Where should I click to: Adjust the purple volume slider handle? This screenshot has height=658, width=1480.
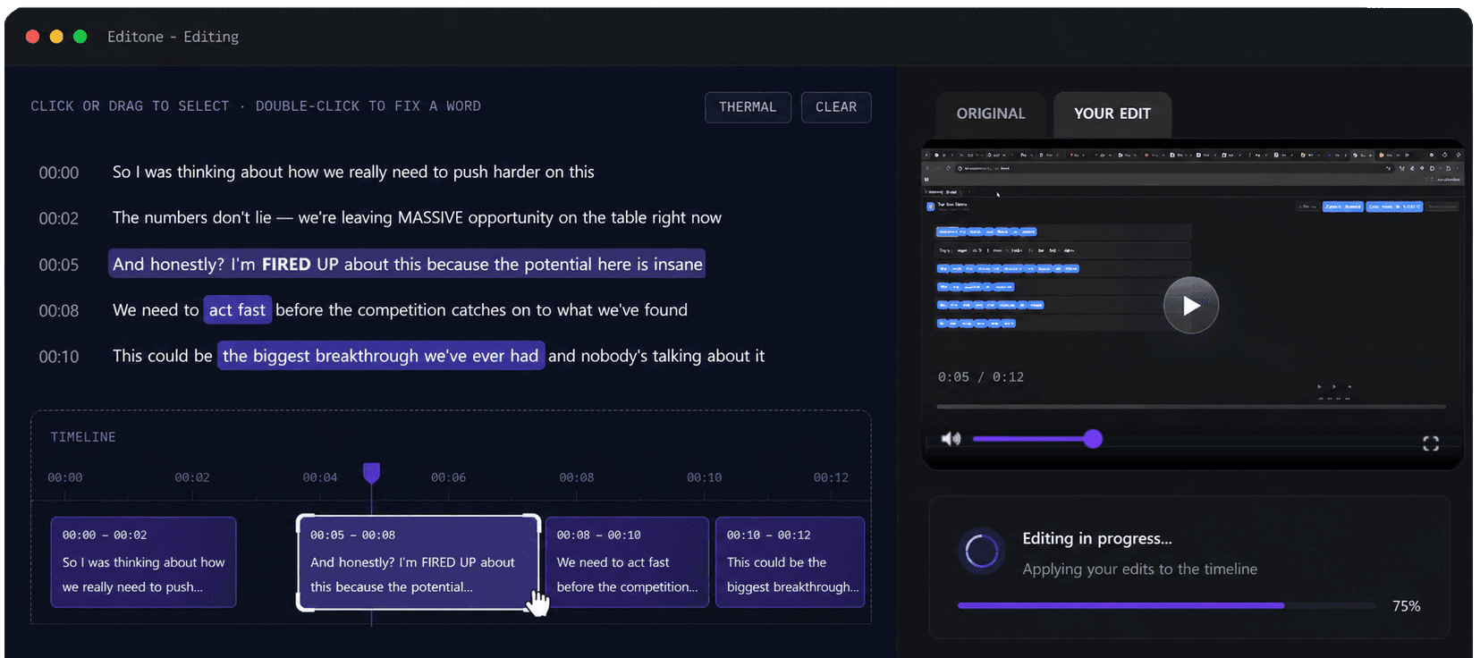1093,439
